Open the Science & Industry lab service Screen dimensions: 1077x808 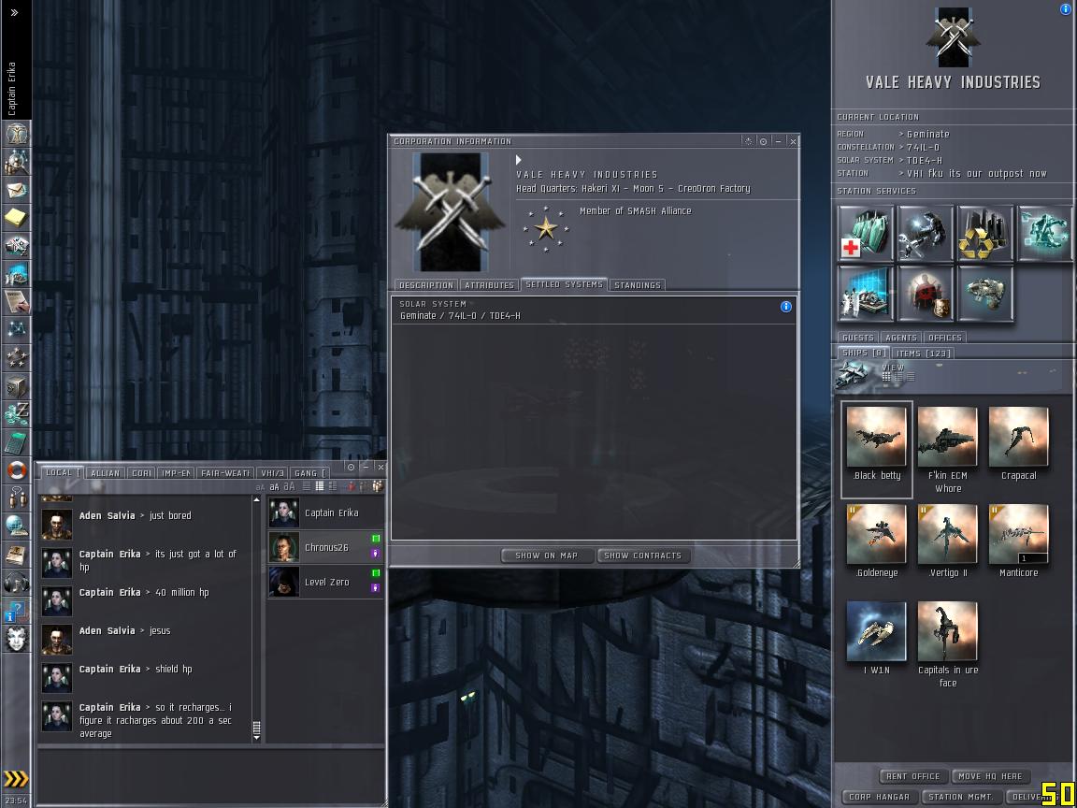(x=865, y=294)
